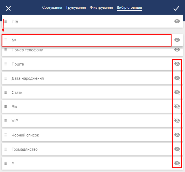Confirm column selection with checkmark icon
Image resolution: width=185 pixels, height=172 pixels.
pyautogui.click(x=176, y=8)
